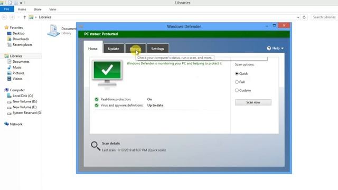
Task: Click the Recent places icon
Action: point(9,44)
